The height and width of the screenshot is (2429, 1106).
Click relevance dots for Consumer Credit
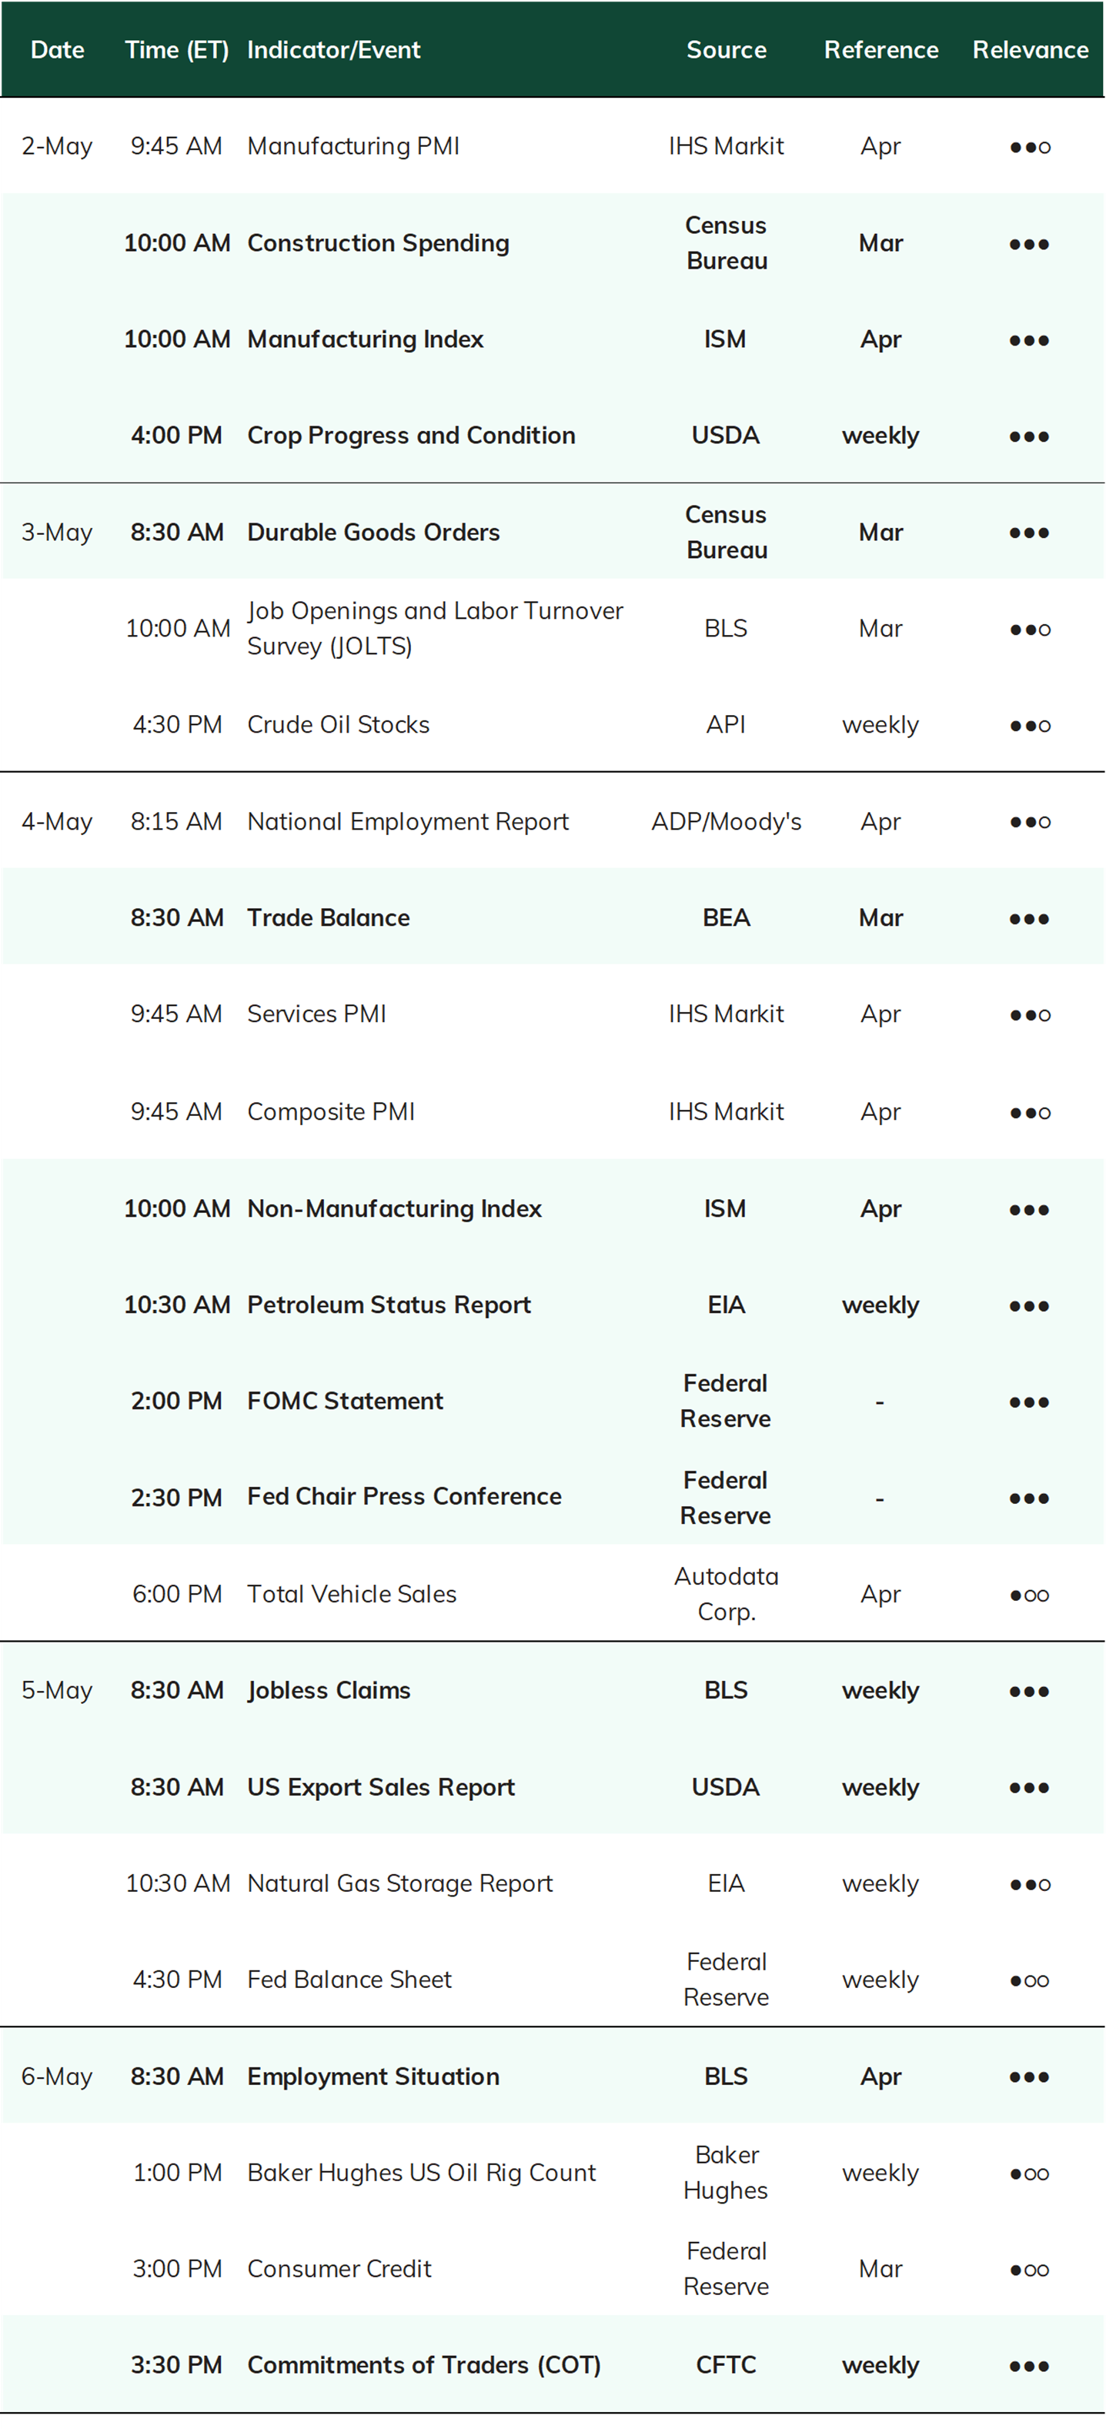pyautogui.click(x=1030, y=2270)
